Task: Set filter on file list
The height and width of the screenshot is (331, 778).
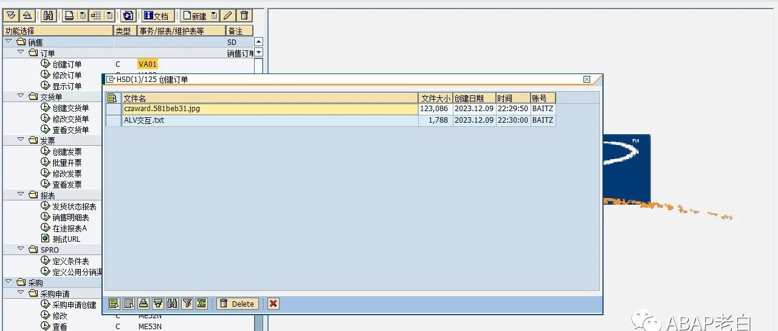Action: point(187,304)
